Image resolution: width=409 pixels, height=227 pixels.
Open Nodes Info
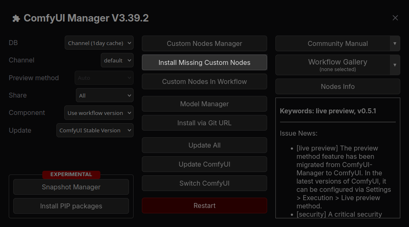tap(338, 86)
